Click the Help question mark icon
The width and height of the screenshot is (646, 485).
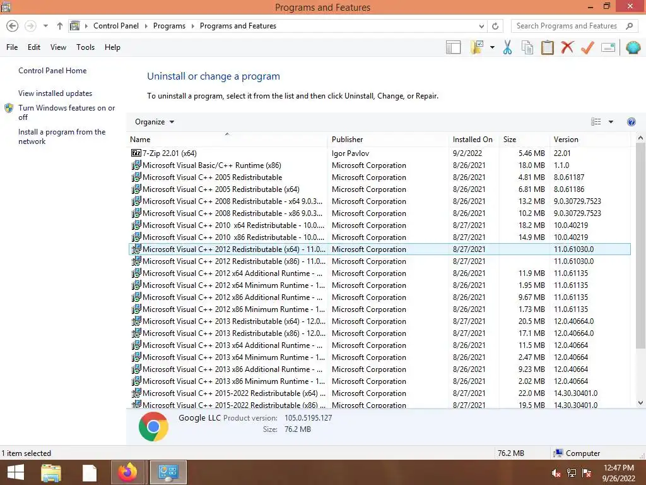coord(631,122)
